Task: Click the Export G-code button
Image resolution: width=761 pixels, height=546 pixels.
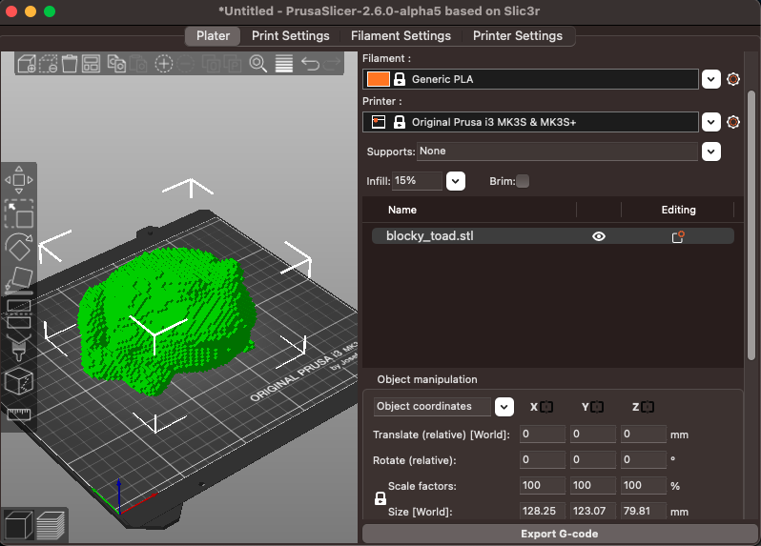Action: tap(559, 534)
